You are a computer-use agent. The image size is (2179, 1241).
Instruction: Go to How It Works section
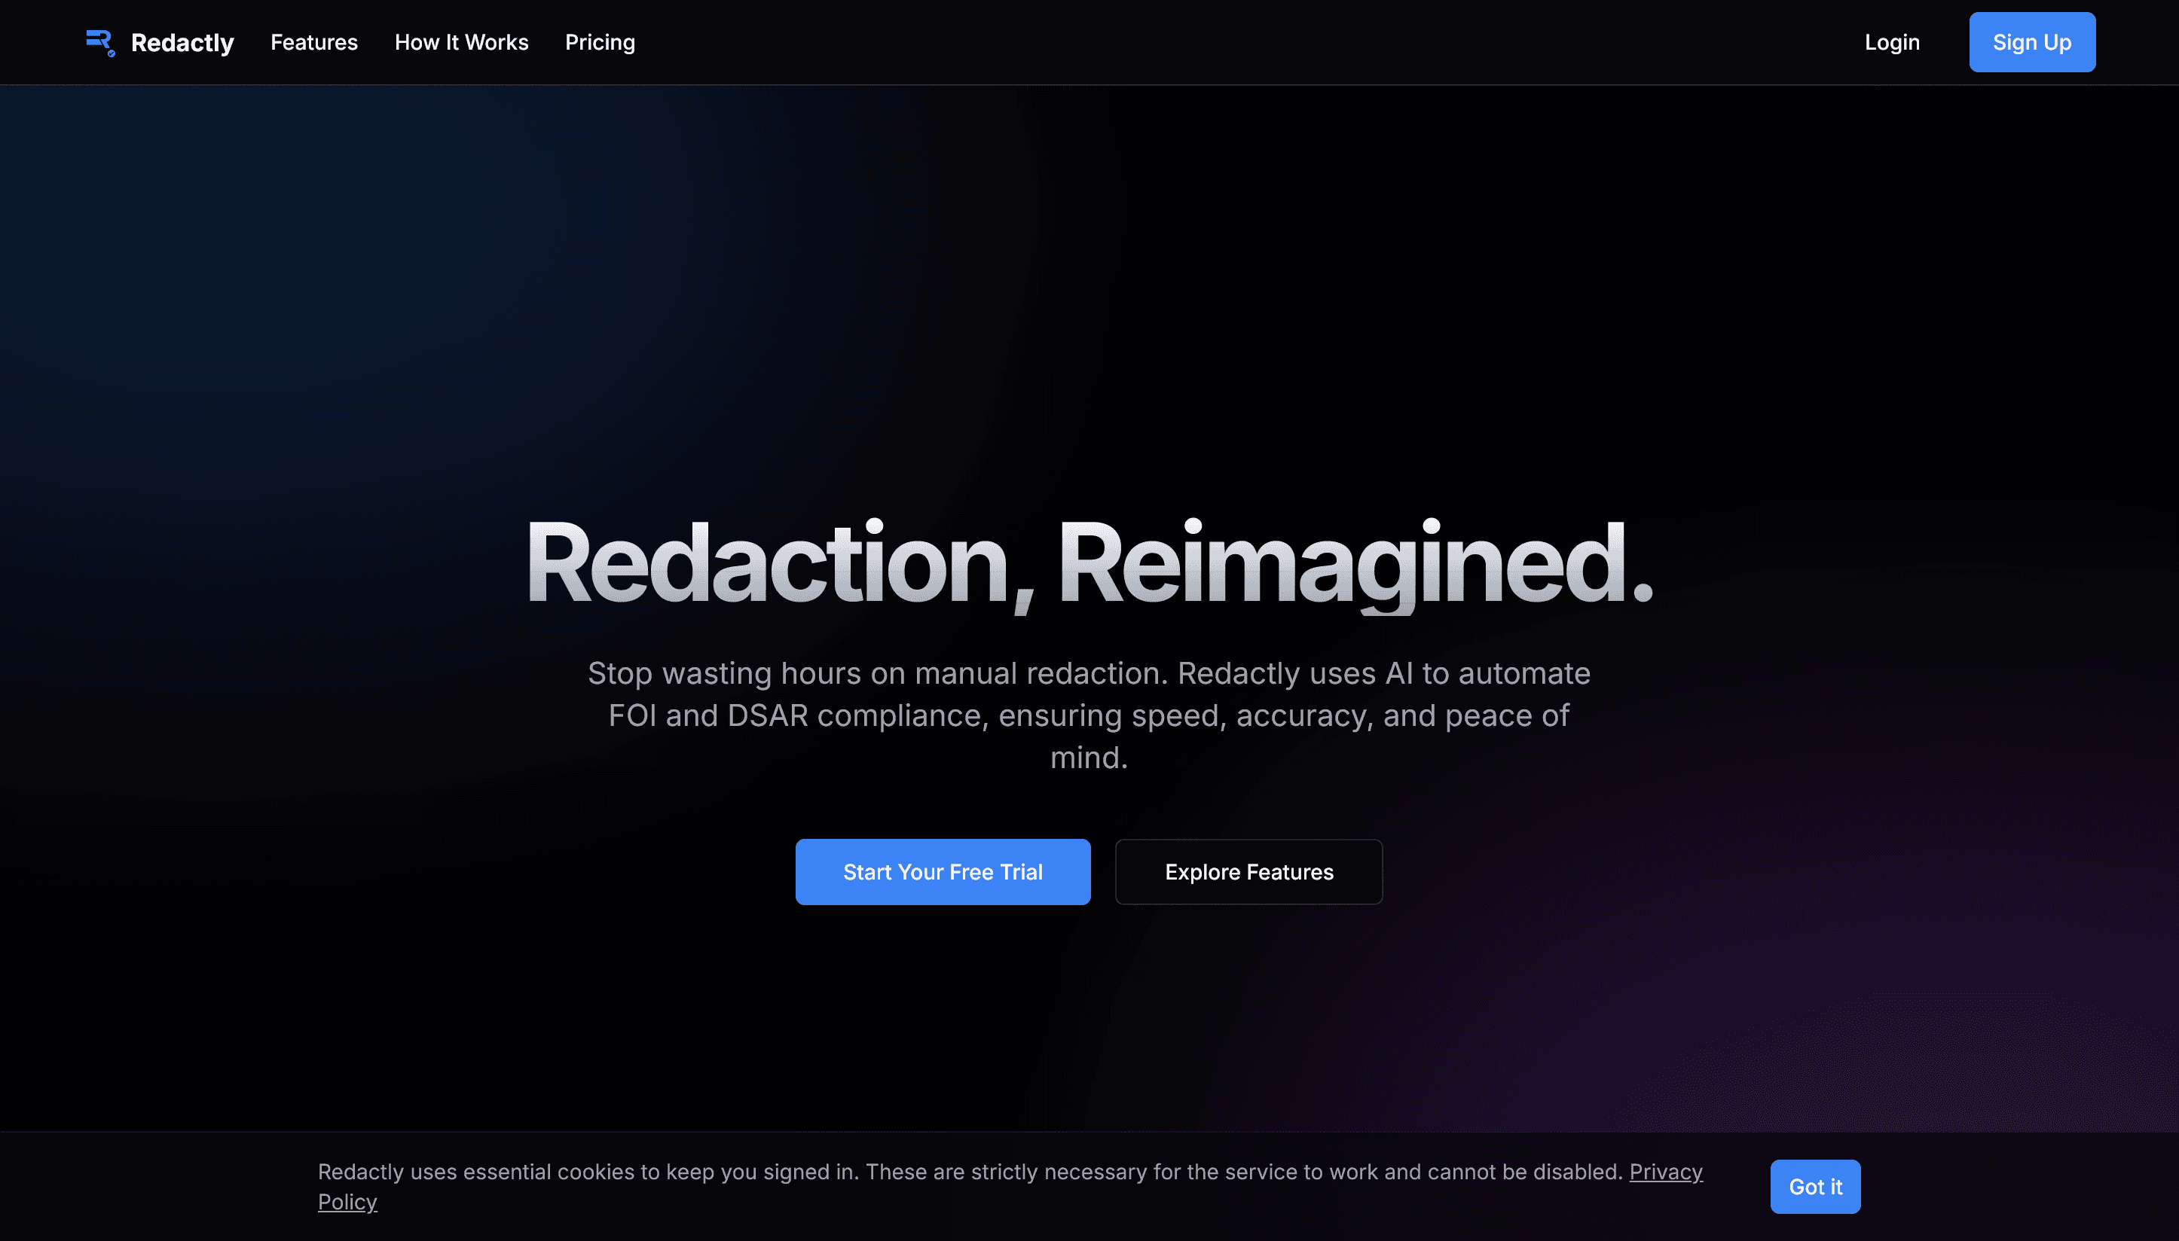click(461, 43)
